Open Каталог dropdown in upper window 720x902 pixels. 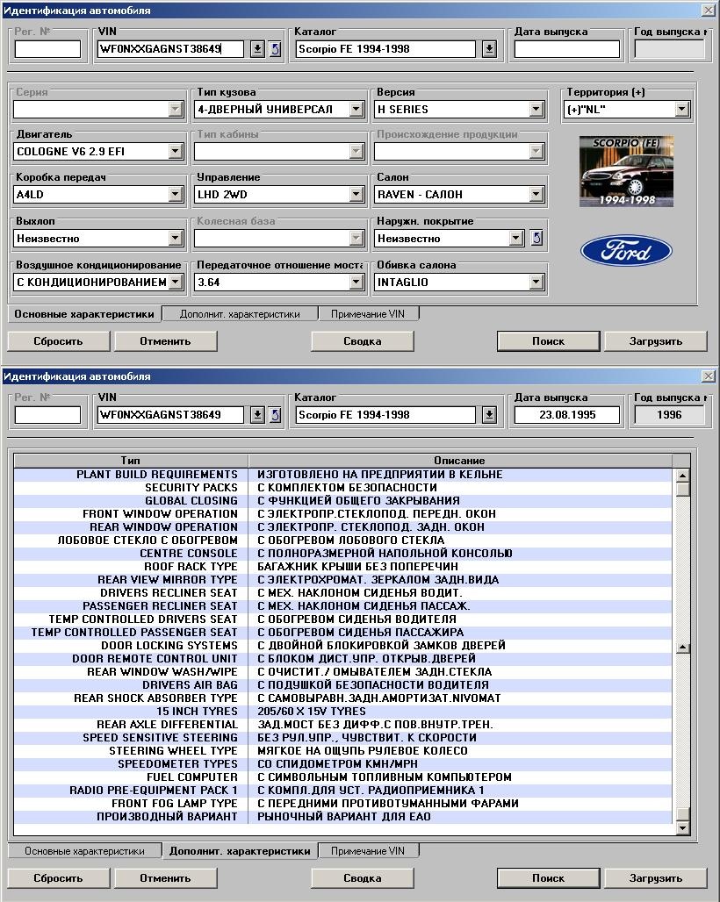pyautogui.click(x=489, y=49)
